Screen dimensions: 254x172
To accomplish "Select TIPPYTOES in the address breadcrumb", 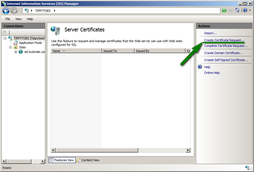I will point(43,11).
